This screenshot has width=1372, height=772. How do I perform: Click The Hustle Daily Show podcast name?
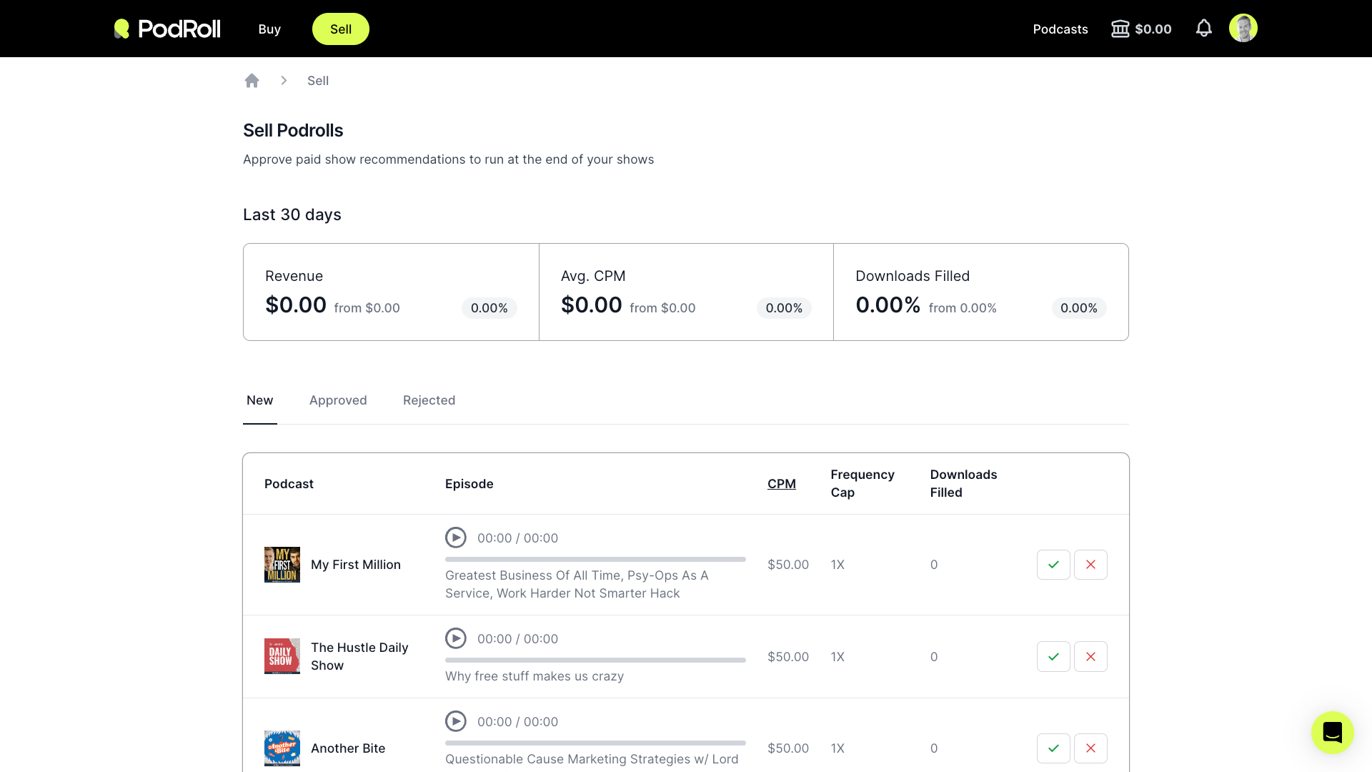point(359,656)
